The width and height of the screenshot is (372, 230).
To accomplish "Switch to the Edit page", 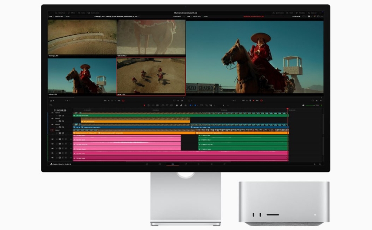I will point(173,164).
